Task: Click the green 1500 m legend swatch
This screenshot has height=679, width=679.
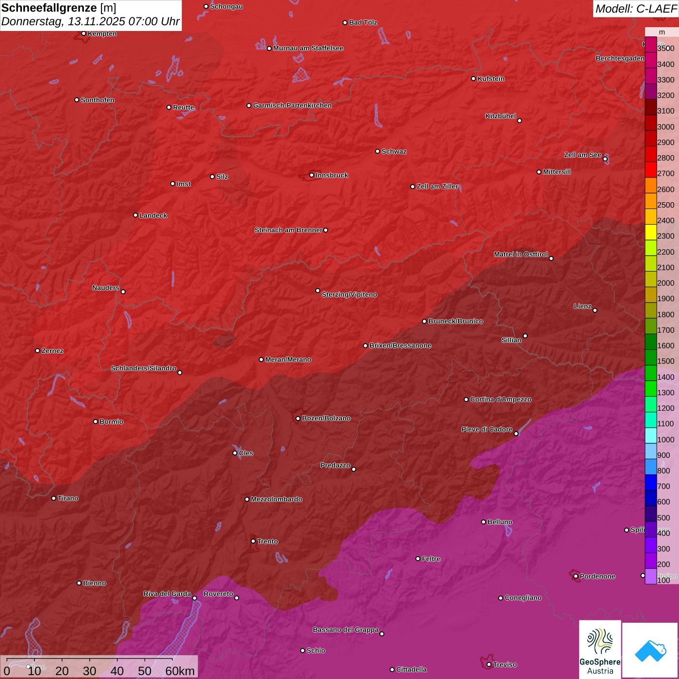Action: pos(651,357)
